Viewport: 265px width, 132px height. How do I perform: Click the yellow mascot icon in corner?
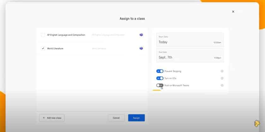[257, 123]
